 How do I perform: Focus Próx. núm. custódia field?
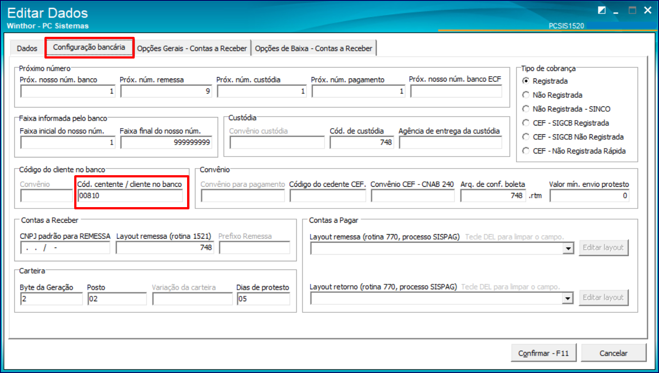(262, 91)
